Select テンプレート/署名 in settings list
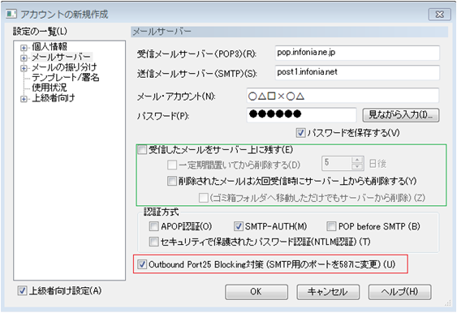457x313 pixels. coord(66,78)
